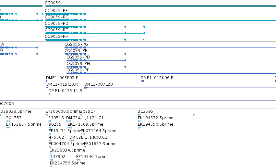Click the CG9059-PH protein label
The width and height of the screenshot is (276, 168).
[x=78, y=64]
